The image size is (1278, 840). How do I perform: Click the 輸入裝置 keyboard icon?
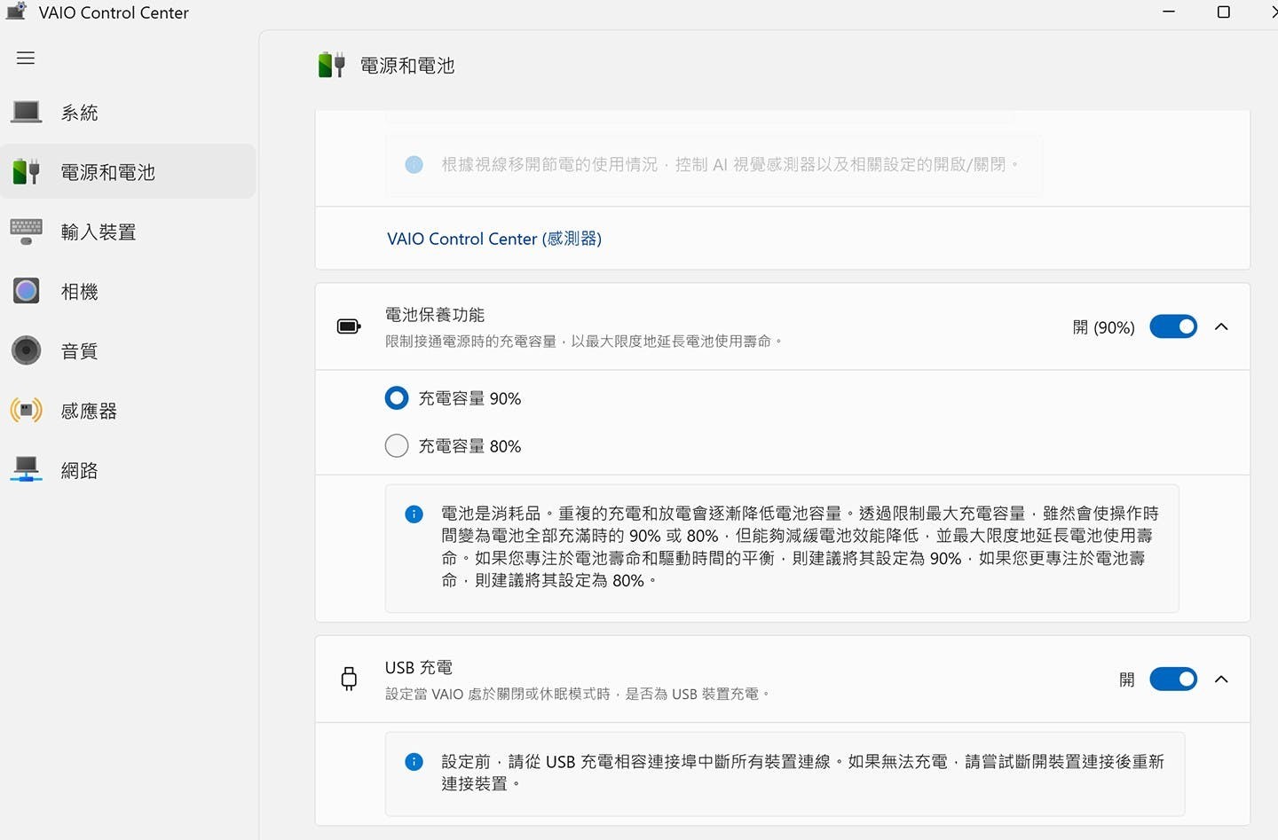pyautogui.click(x=26, y=232)
